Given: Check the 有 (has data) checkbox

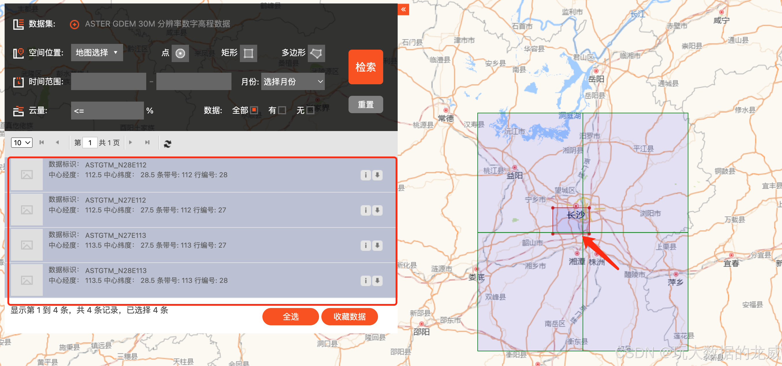Looking at the screenshot, I should click(x=282, y=110).
